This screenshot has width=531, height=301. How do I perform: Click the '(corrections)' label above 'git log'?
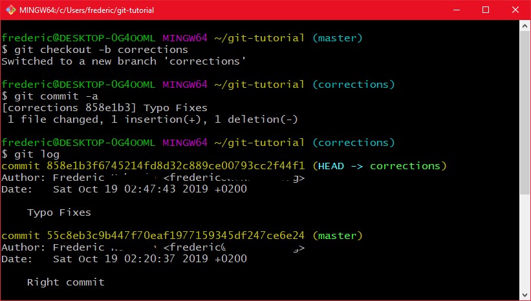tap(354, 143)
